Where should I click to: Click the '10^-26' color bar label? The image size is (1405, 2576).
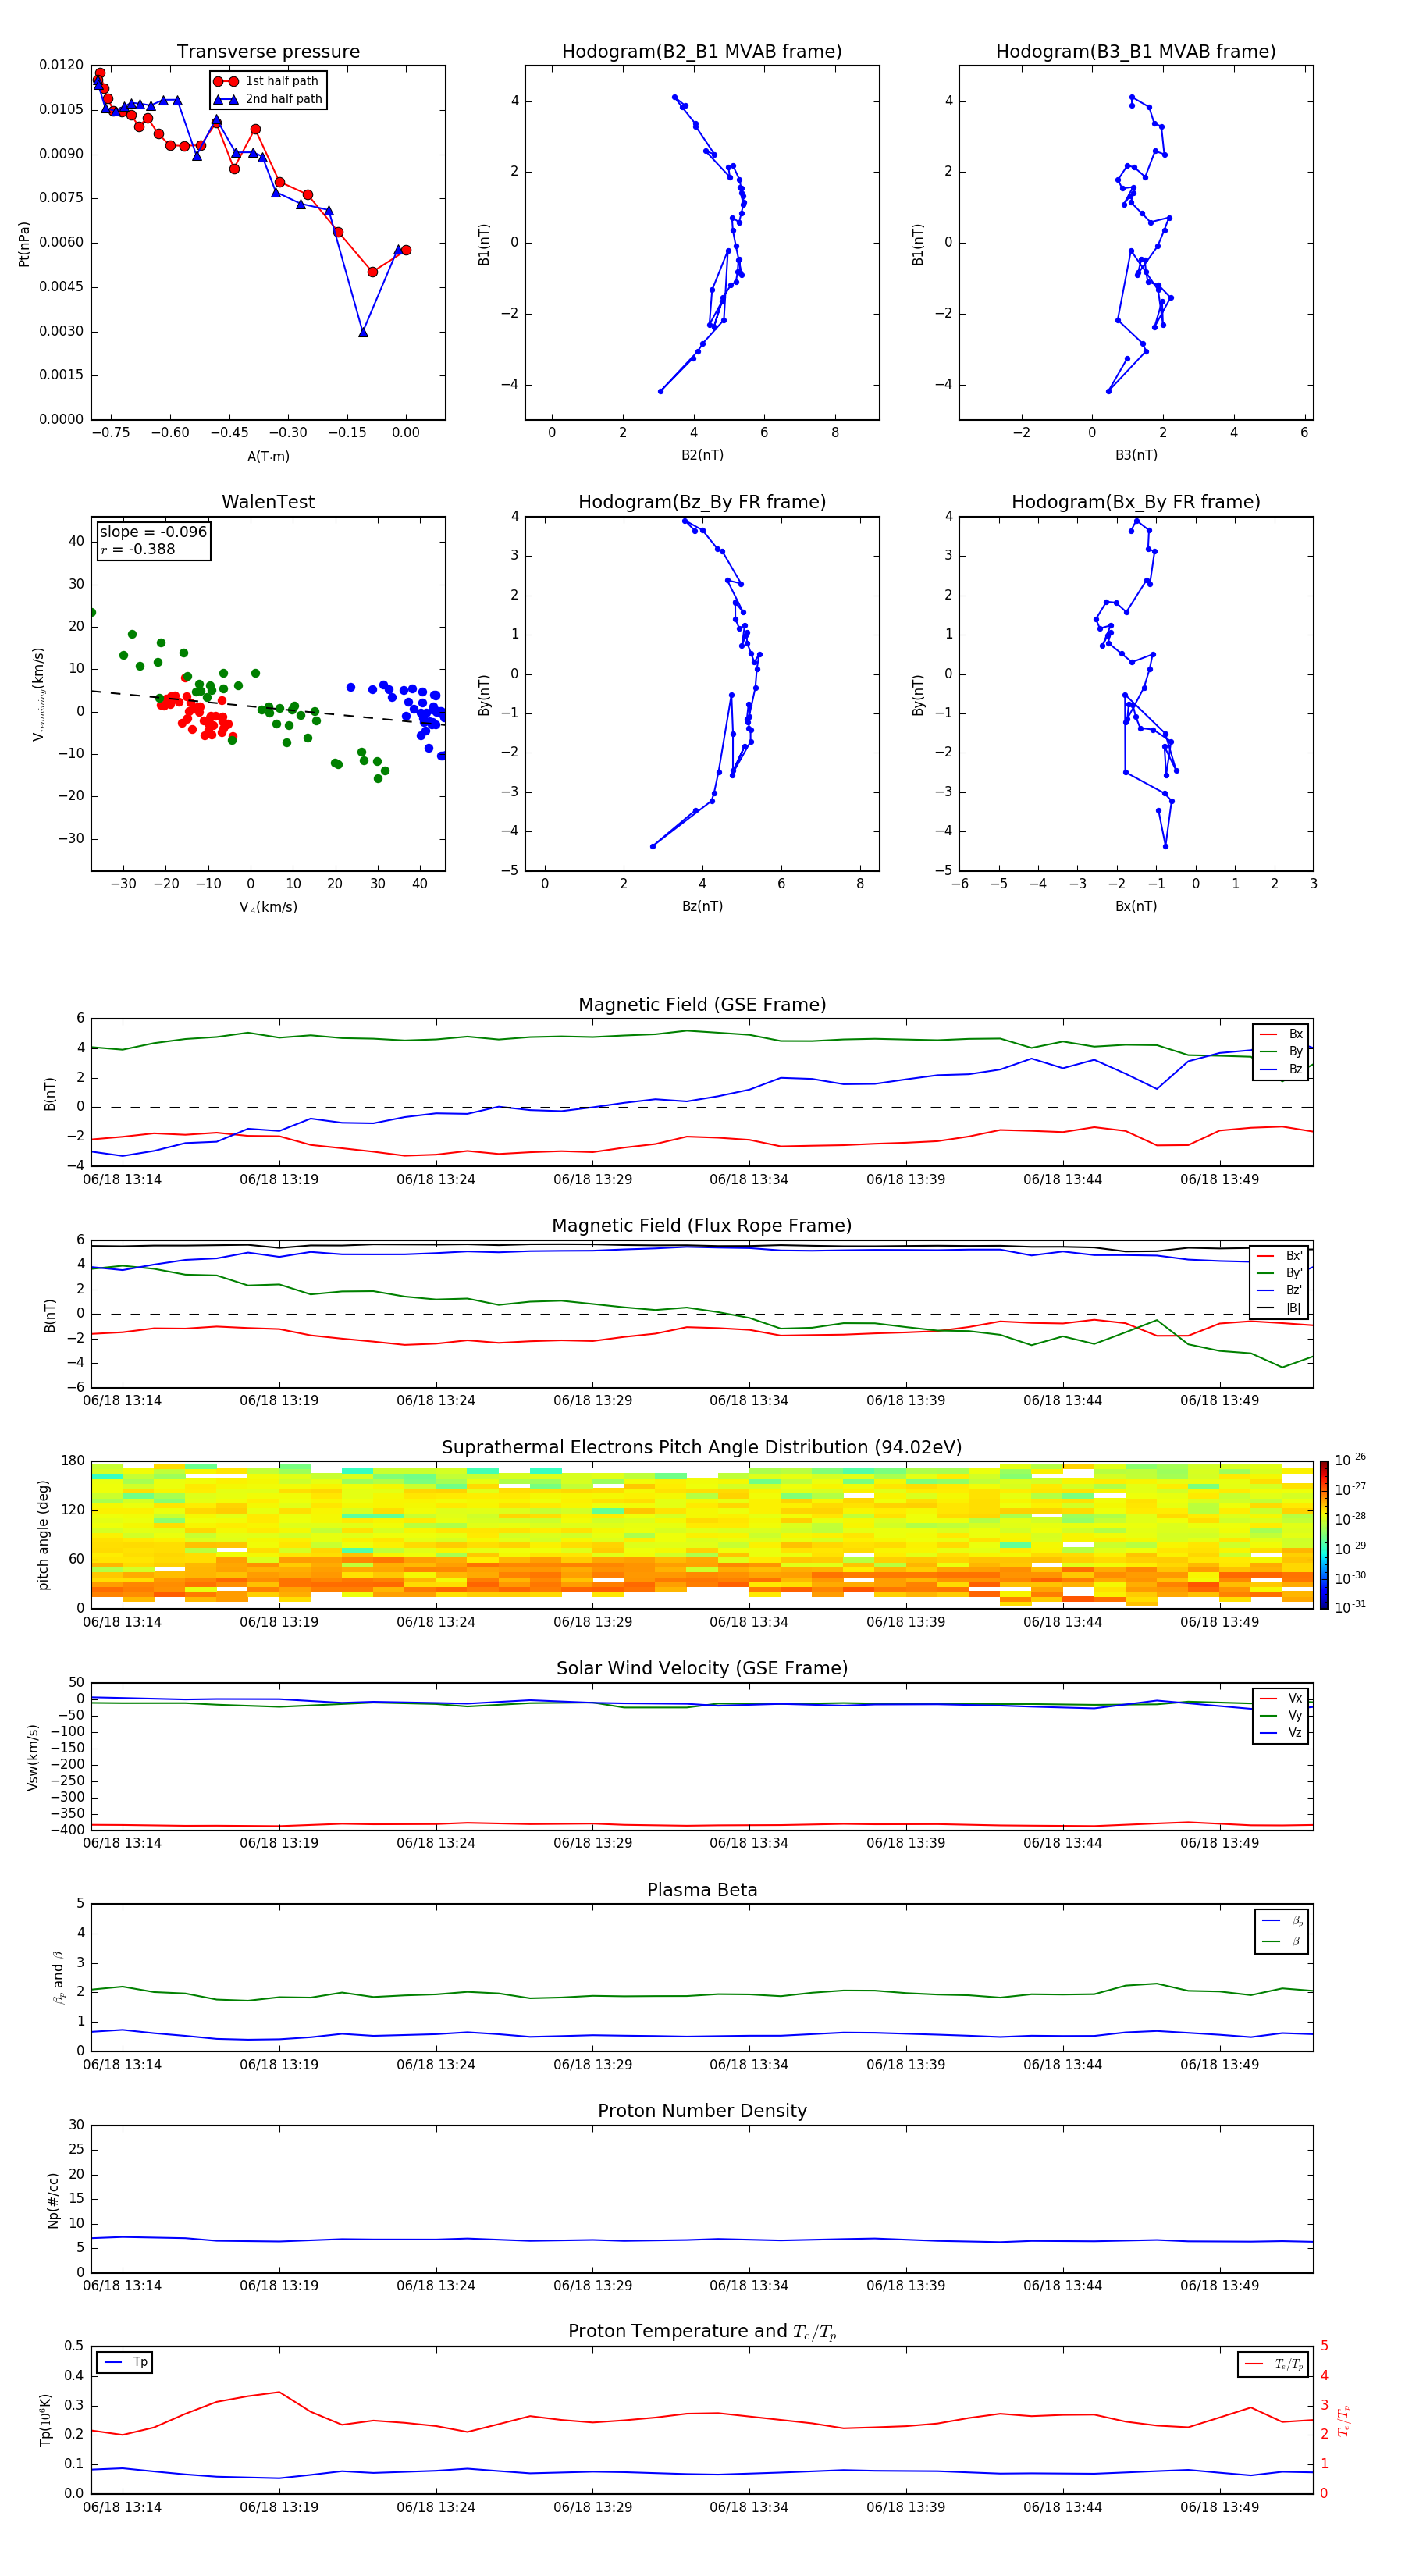tap(1350, 1460)
